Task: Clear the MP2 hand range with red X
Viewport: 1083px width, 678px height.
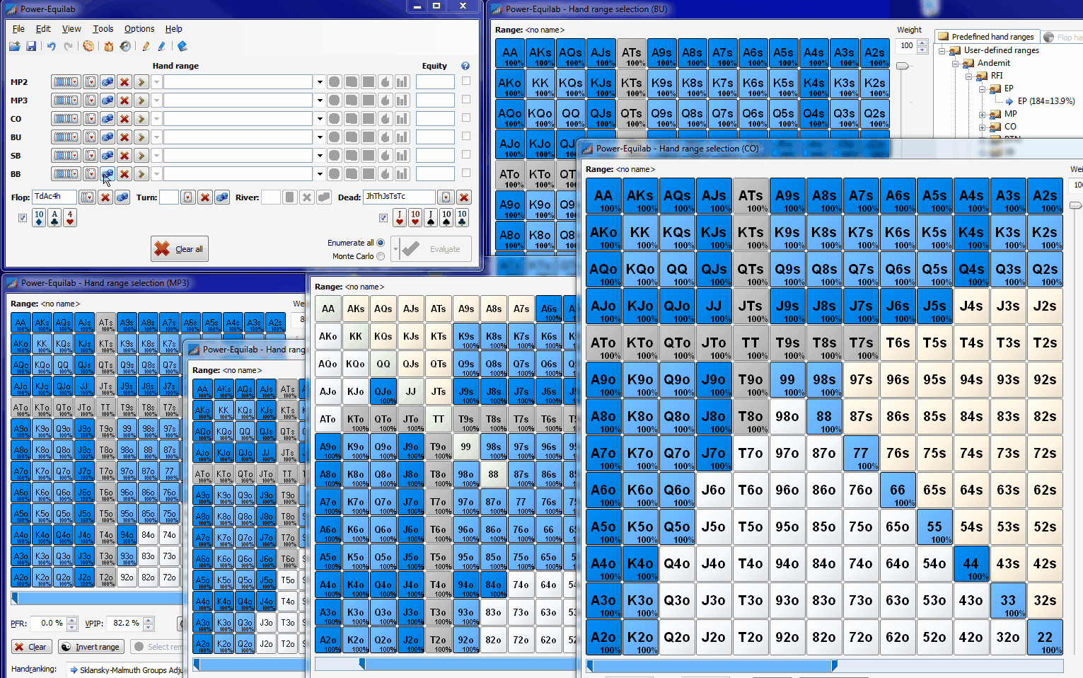Action: coord(124,82)
